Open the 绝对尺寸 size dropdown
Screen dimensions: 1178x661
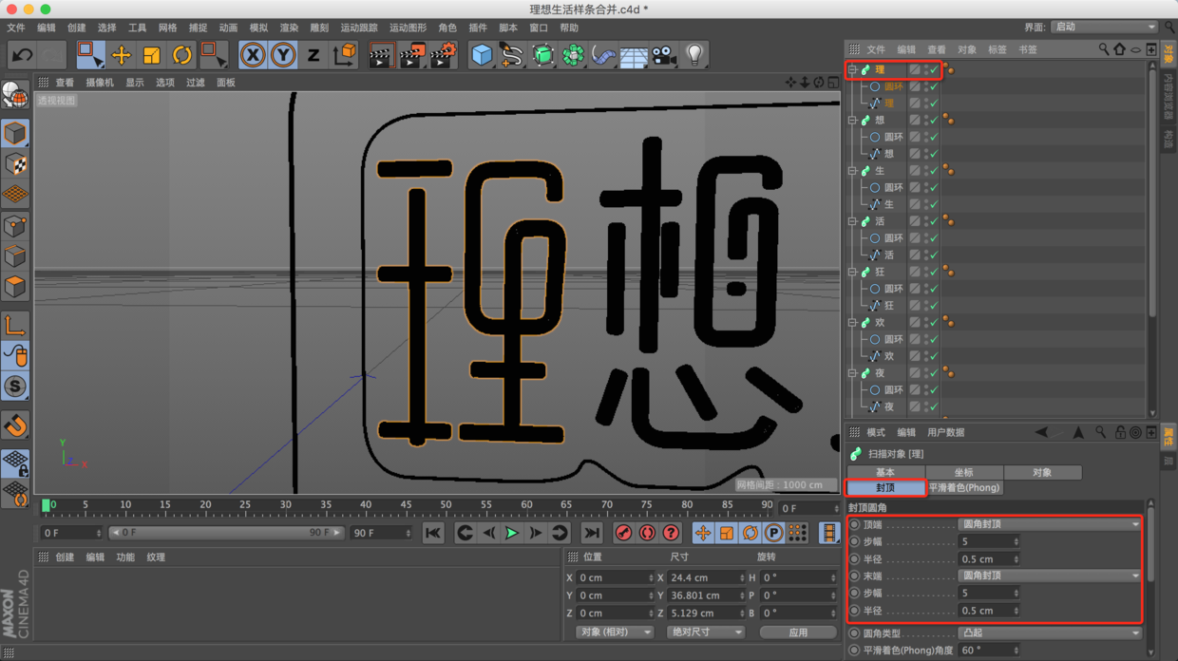point(705,633)
